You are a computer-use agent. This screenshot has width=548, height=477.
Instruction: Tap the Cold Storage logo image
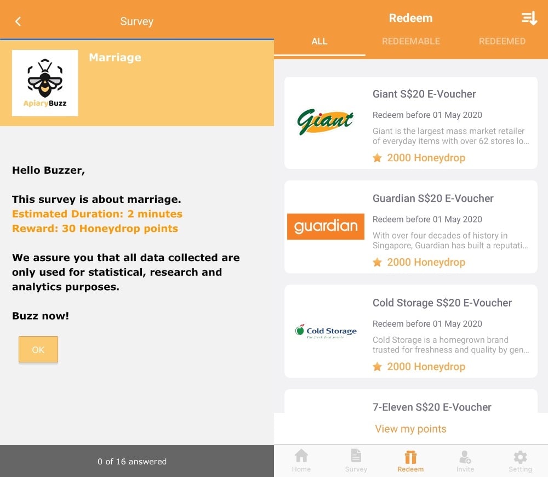pyautogui.click(x=326, y=331)
